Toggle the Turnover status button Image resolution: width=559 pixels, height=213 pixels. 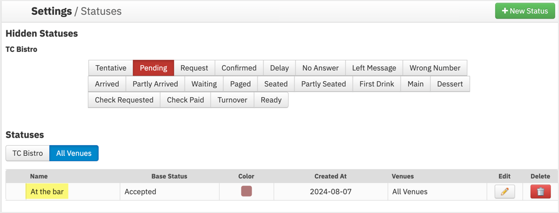[232, 100]
